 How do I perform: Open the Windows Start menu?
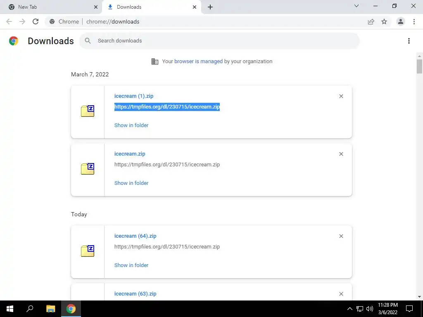[x=10, y=309]
